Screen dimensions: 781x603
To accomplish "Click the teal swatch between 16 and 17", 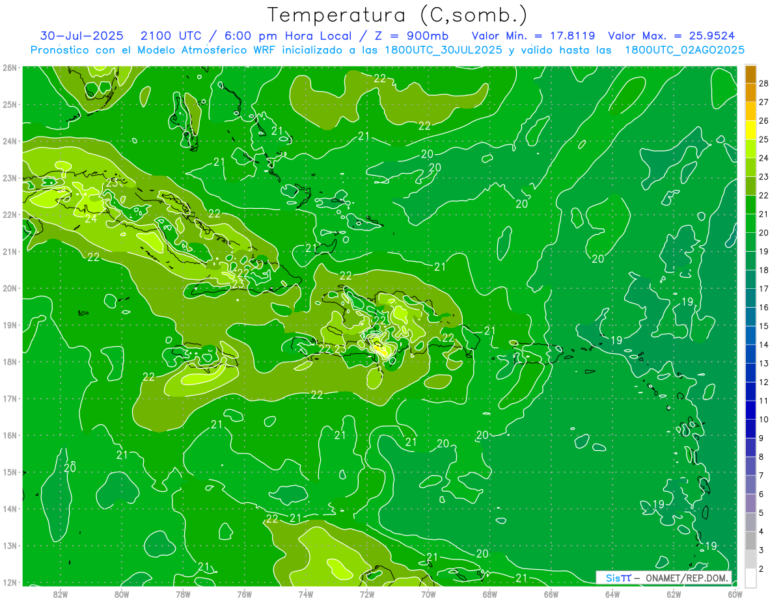I will tap(750, 298).
